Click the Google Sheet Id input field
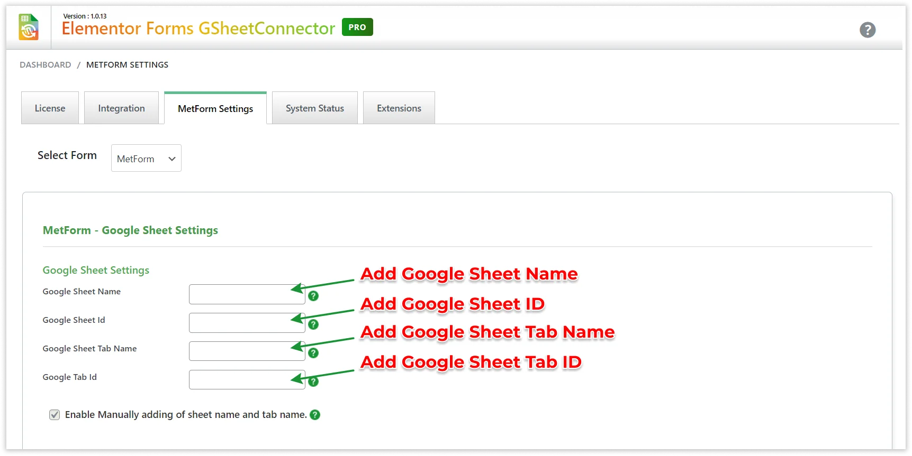Screen dimensions: 912x456 [x=241, y=323]
